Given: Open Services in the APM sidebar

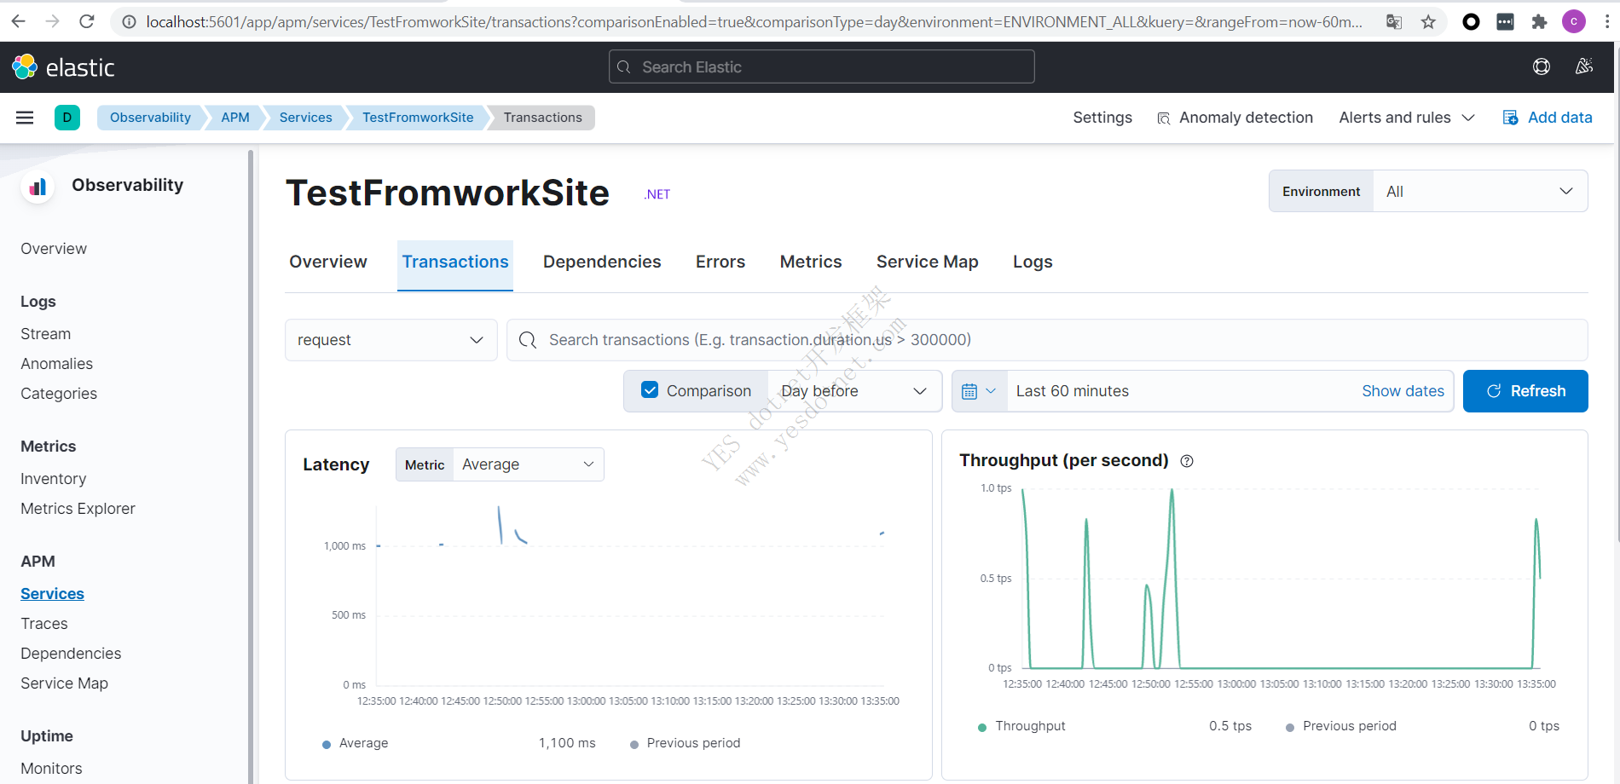Looking at the screenshot, I should point(52,594).
